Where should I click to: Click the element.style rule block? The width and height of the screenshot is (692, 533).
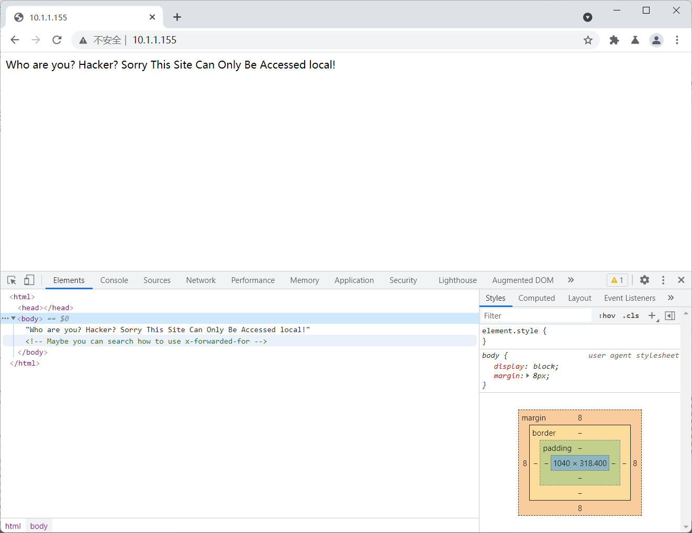coord(580,336)
